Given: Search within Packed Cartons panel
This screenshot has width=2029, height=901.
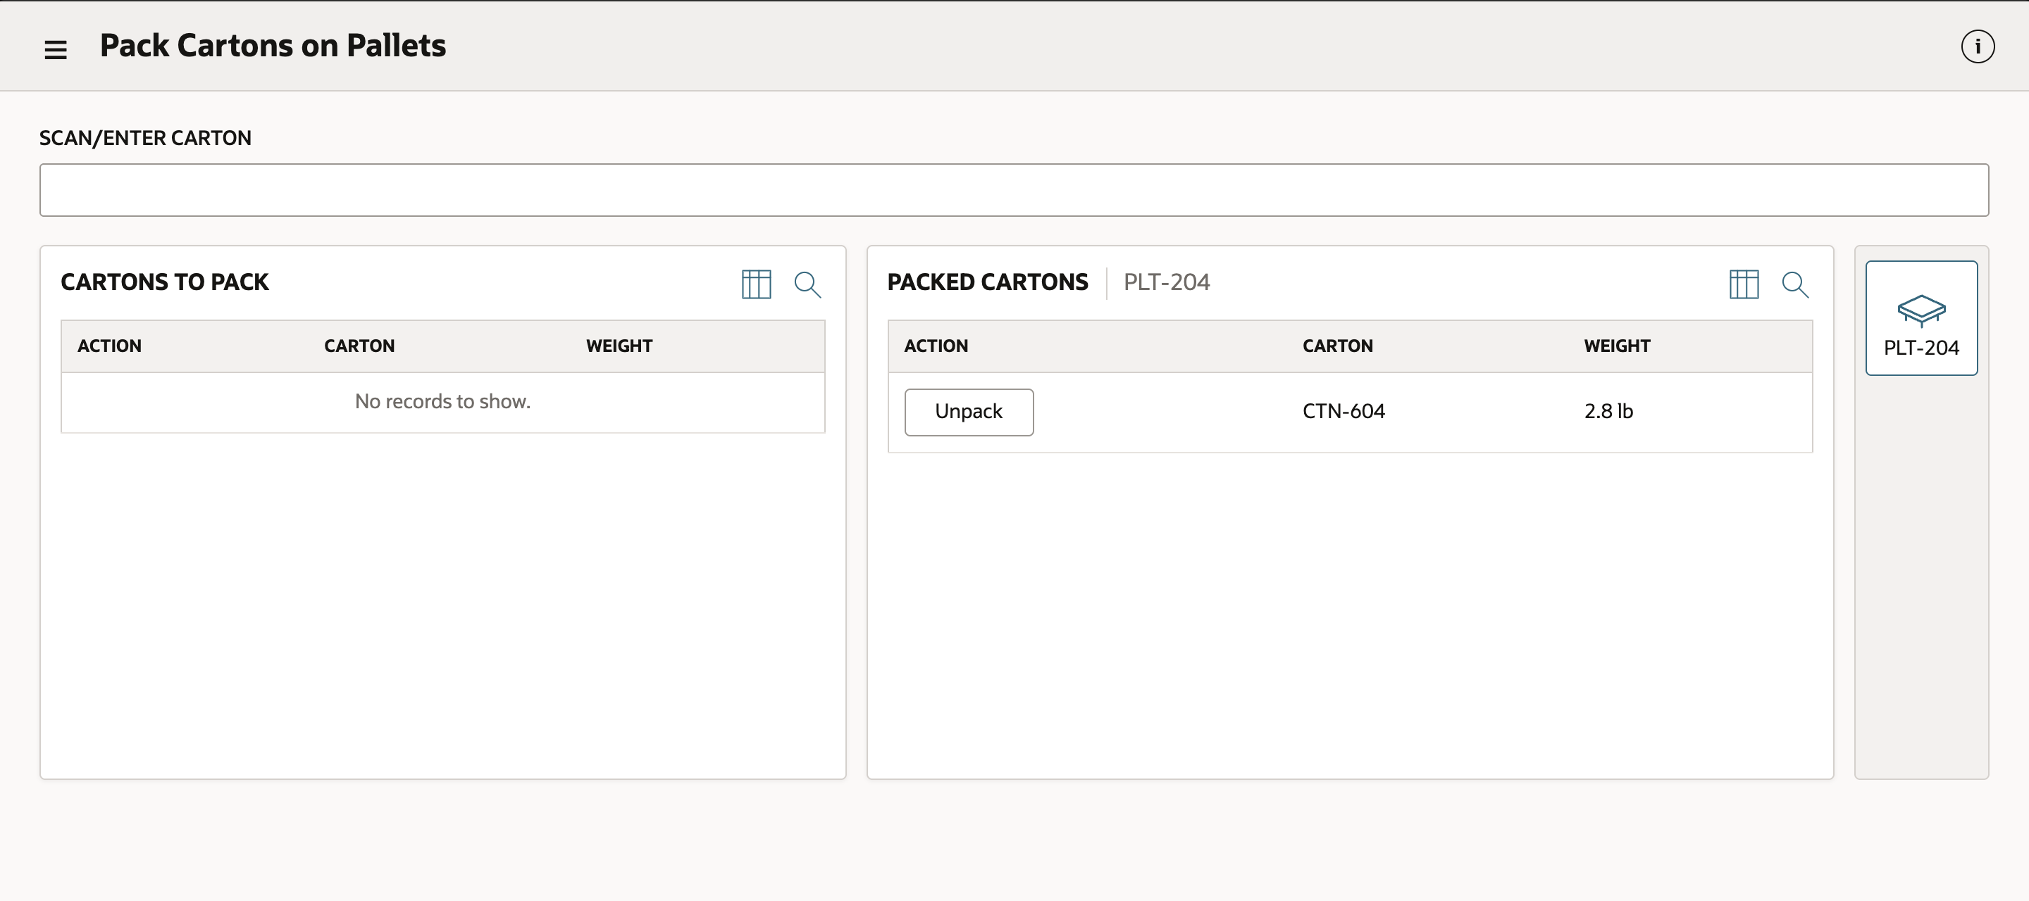Looking at the screenshot, I should point(1795,284).
